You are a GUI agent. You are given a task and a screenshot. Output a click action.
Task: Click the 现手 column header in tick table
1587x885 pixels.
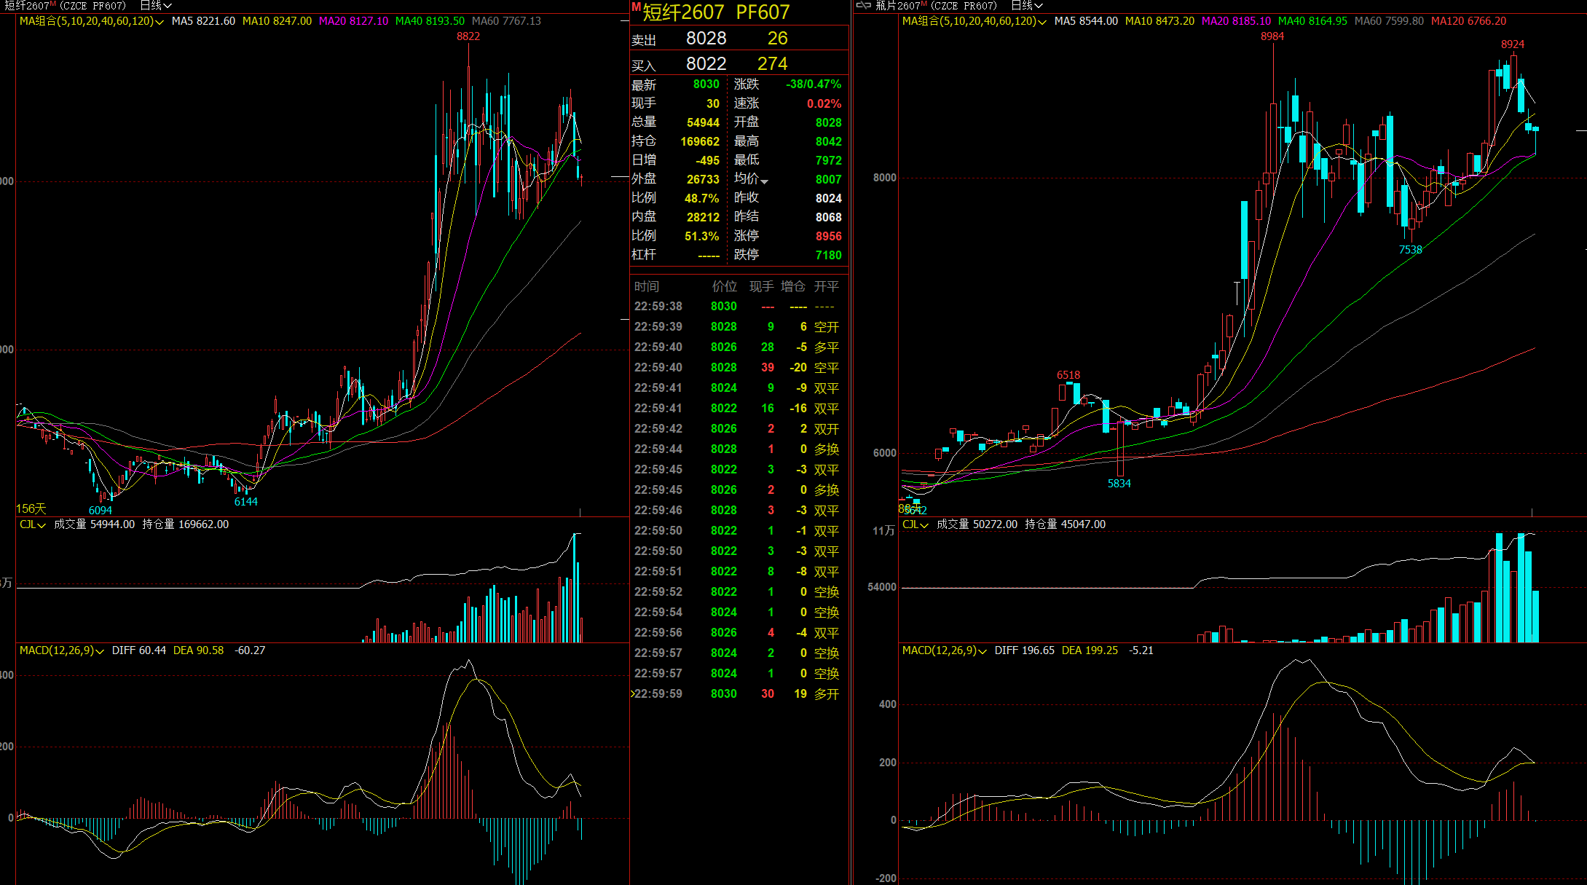pos(762,287)
